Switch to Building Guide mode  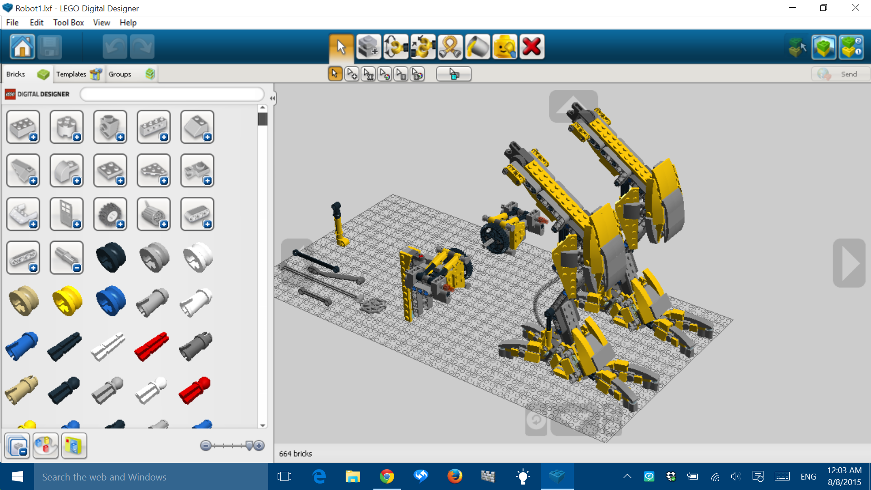pyautogui.click(x=851, y=46)
